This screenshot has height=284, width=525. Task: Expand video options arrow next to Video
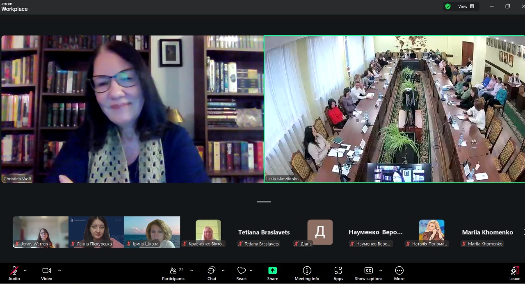coord(59,270)
